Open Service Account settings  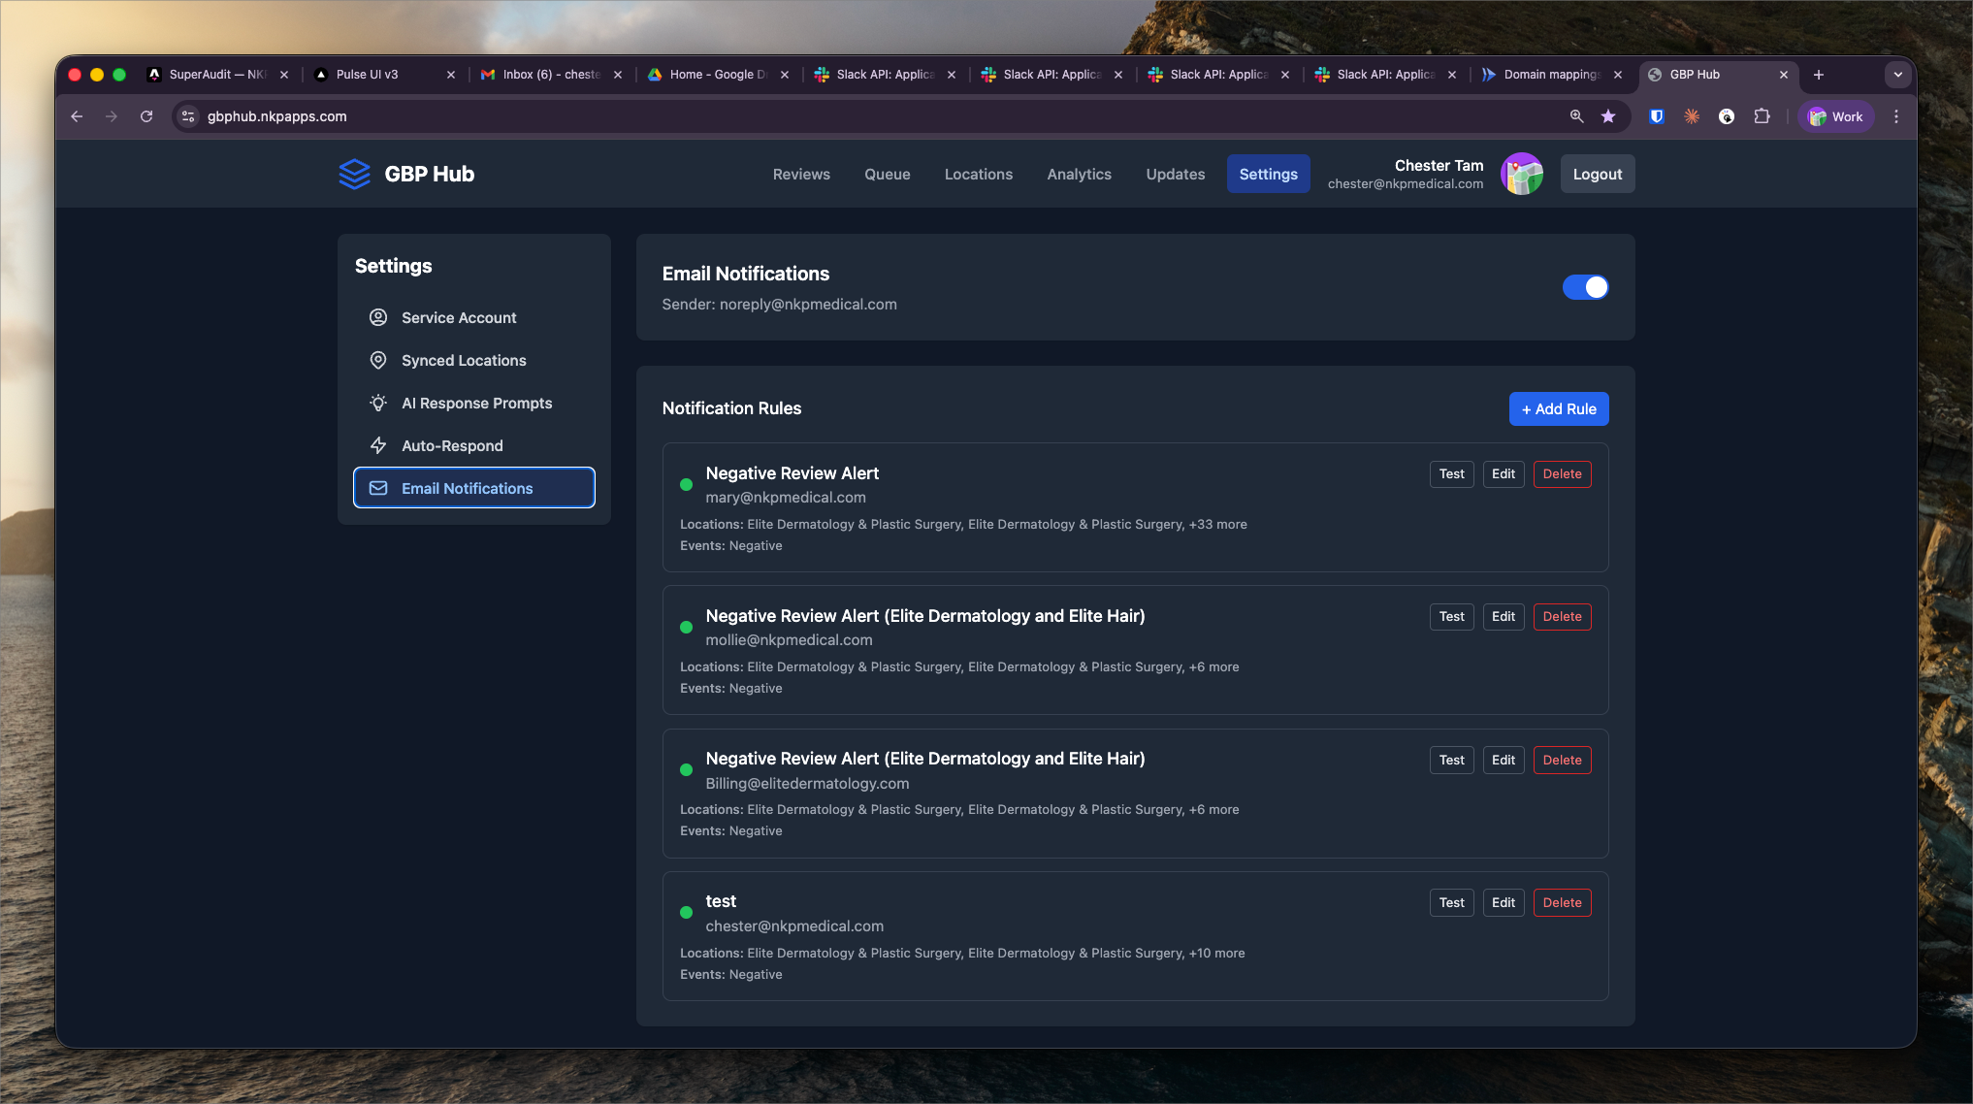pyautogui.click(x=459, y=318)
